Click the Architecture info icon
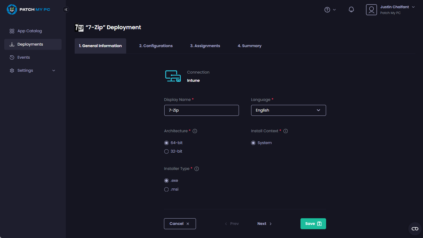Image resolution: width=423 pixels, height=238 pixels. point(195,131)
